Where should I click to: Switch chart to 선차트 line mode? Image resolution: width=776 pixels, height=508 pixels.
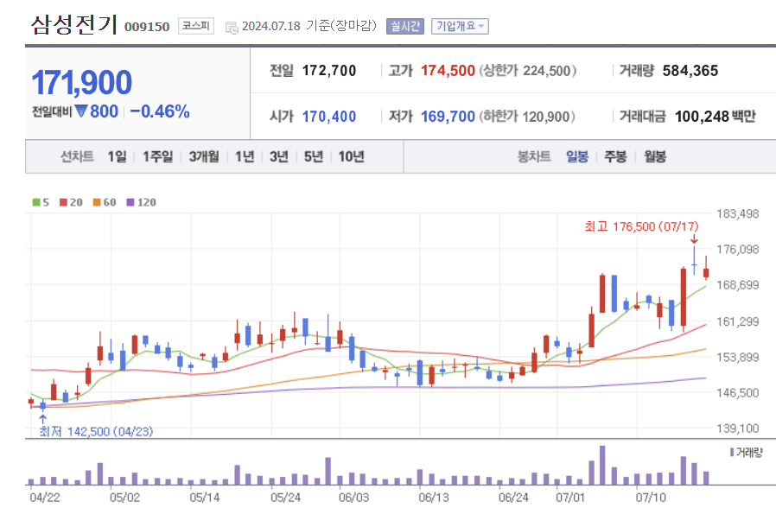78,157
